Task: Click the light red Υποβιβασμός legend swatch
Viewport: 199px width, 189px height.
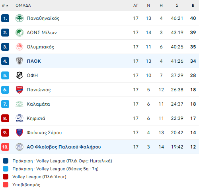Action: (6, 185)
